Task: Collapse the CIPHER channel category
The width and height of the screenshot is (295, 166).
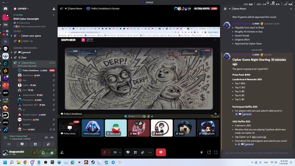Action: (18, 31)
